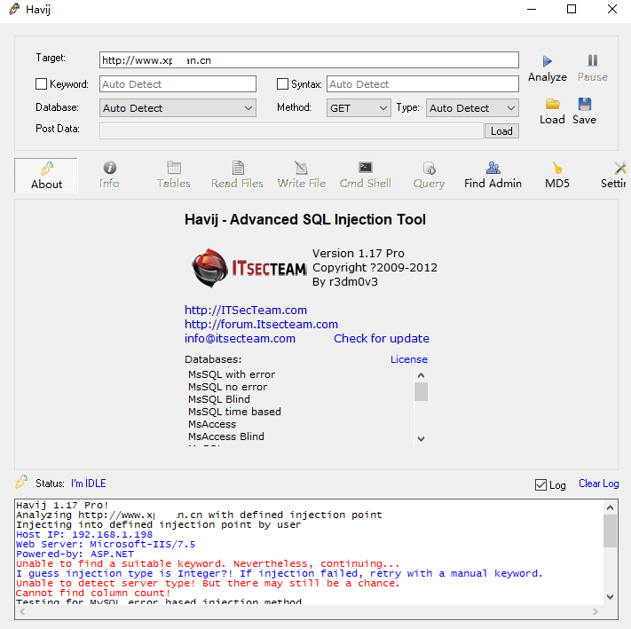Focus the Keyword input field
Image resolution: width=631 pixels, height=629 pixels.
coord(177,84)
